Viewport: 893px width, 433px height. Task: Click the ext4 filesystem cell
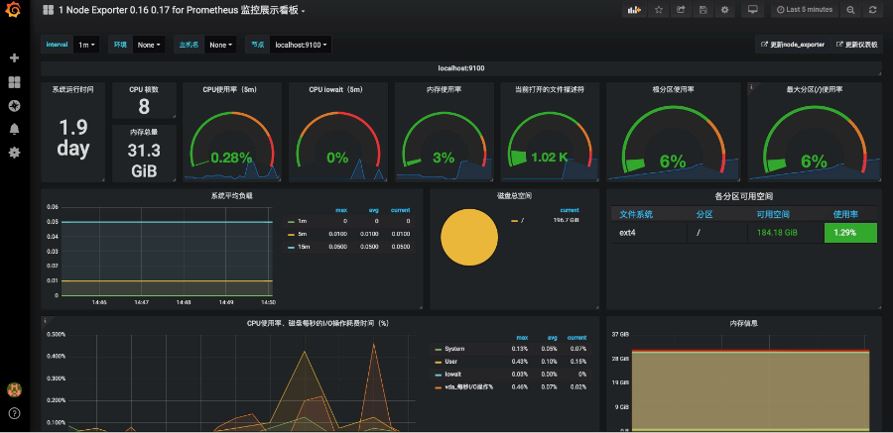(649, 233)
